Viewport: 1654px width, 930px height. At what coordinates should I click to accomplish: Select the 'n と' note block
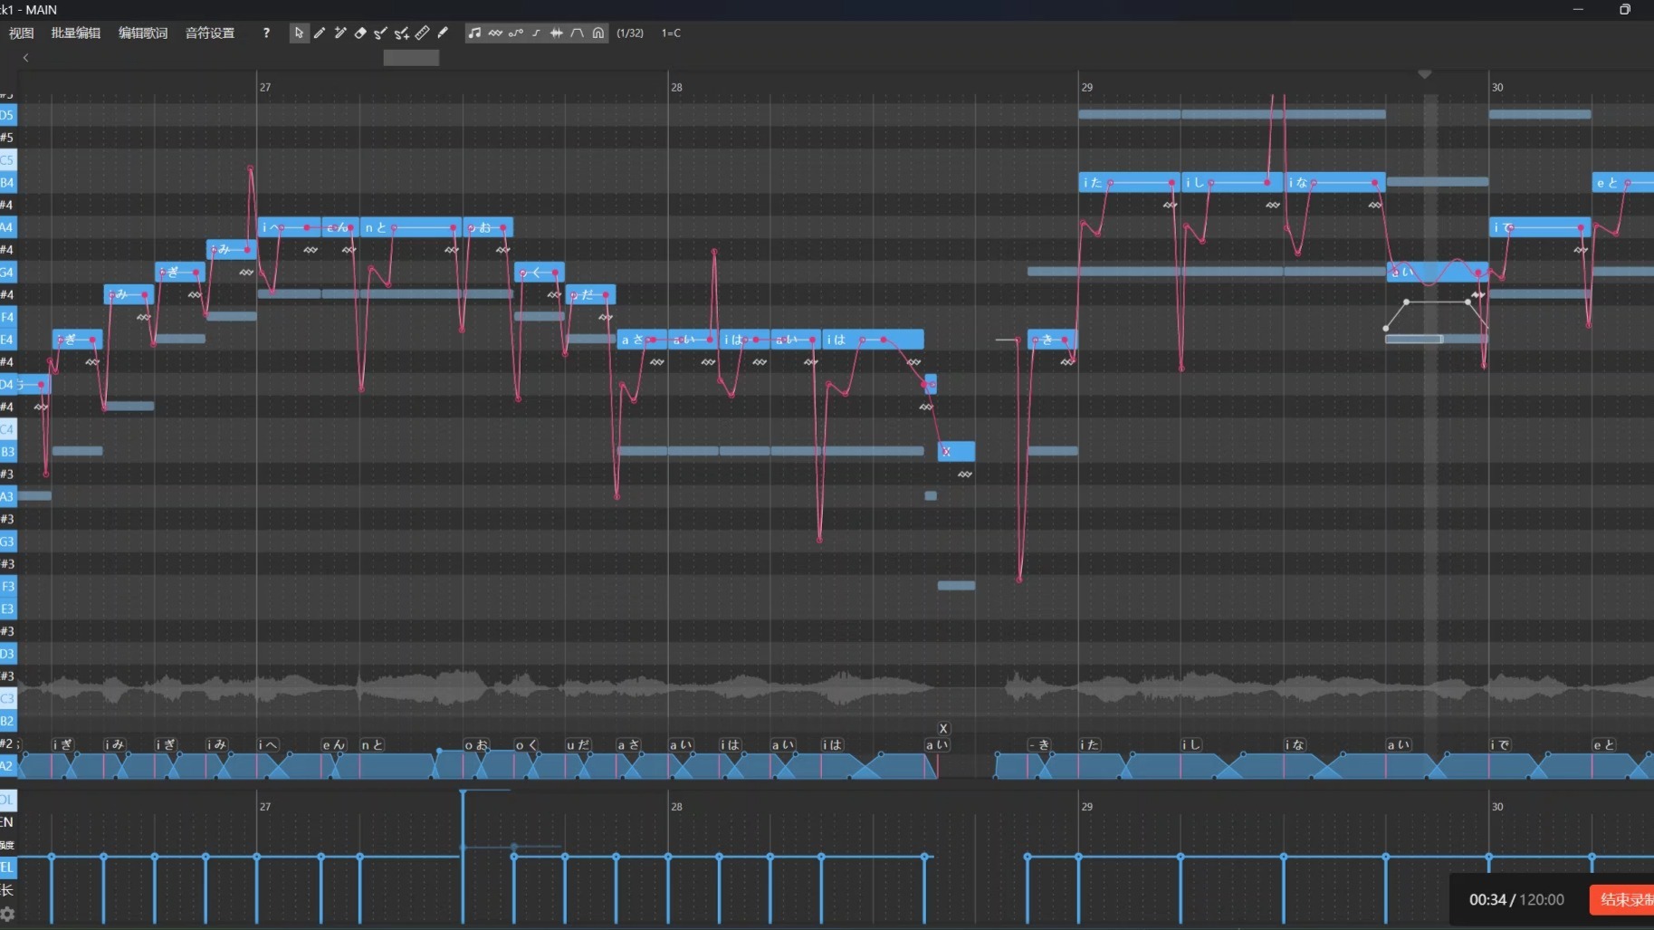tap(411, 227)
